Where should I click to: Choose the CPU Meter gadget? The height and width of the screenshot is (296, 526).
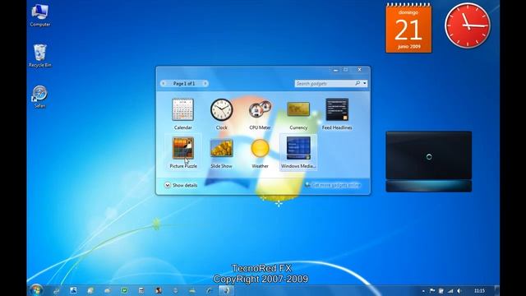pos(260,113)
